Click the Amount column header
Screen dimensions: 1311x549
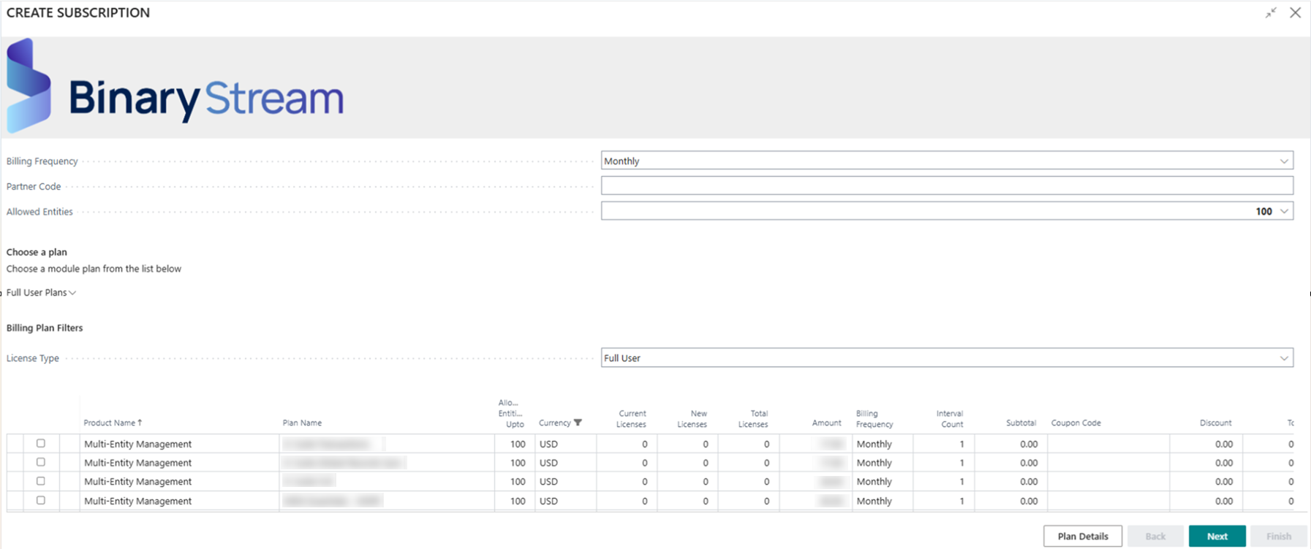(x=826, y=423)
